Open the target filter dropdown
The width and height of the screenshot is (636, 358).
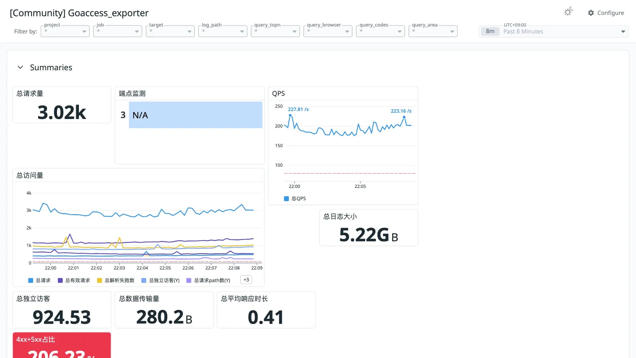[170, 31]
